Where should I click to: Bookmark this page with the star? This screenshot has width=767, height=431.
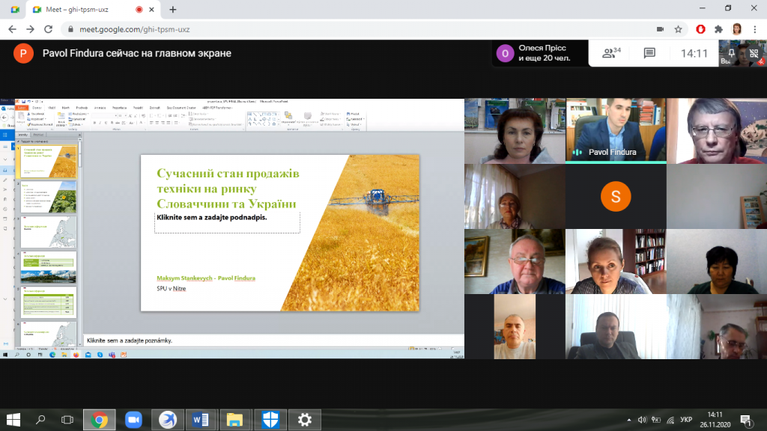(678, 29)
